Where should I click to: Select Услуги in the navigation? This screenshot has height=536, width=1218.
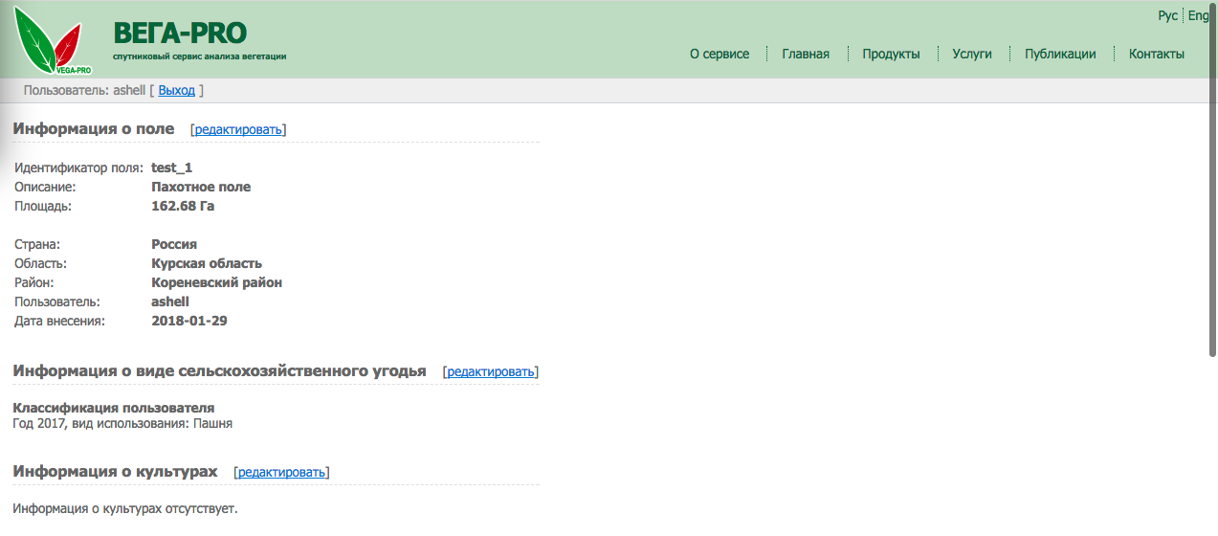[972, 55]
